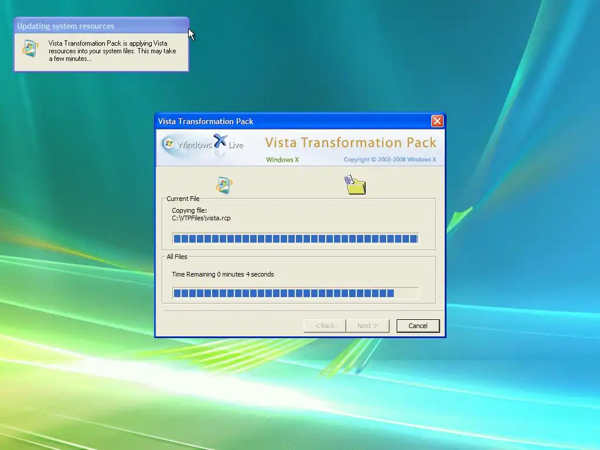Click the destination folder icon in dialog
Viewport: 600px width, 450px height.
(354, 185)
